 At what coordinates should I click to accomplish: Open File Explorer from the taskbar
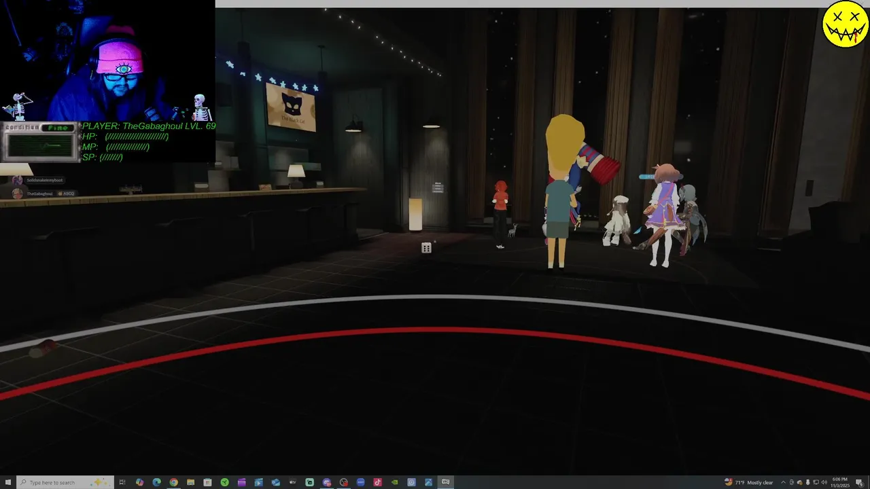190,482
